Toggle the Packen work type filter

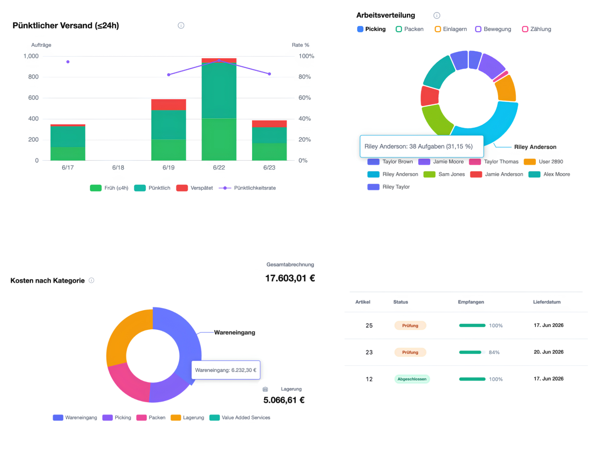[x=410, y=29]
